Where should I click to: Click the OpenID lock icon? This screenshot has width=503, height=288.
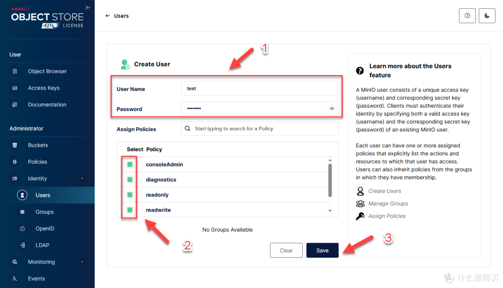(x=22, y=229)
